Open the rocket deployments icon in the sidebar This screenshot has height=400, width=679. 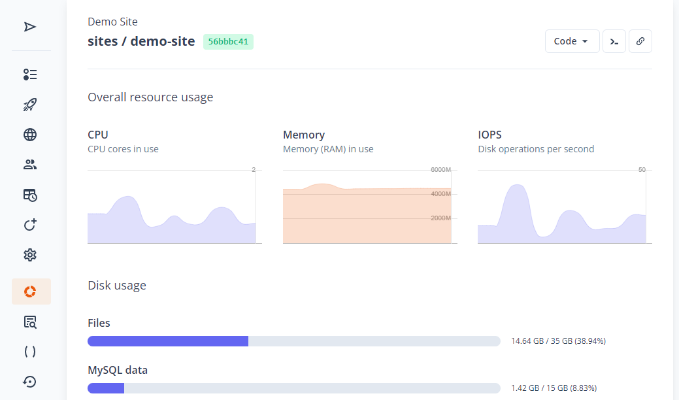[x=30, y=105]
